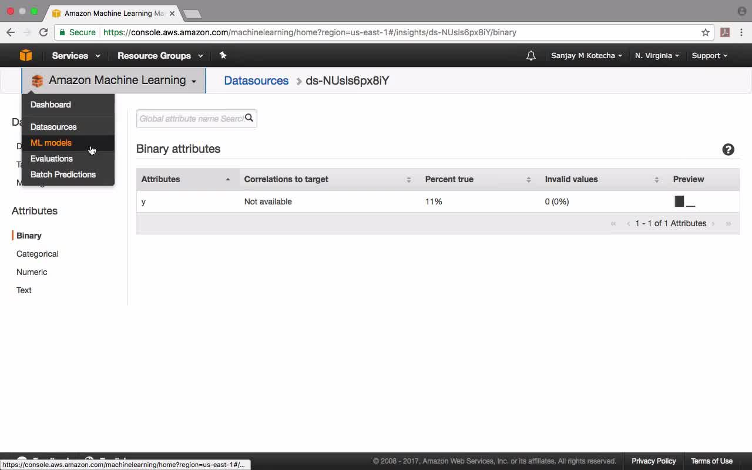Jump to the last page of attributes
Viewport: 752px width, 470px height.
click(728, 223)
